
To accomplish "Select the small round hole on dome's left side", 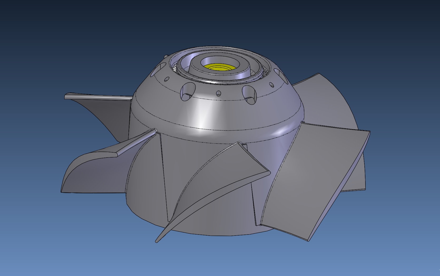I will (x=167, y=79).
